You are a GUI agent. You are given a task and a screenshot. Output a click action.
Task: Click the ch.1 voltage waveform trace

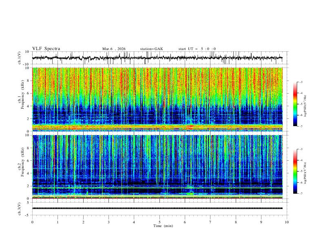[157, 58]
